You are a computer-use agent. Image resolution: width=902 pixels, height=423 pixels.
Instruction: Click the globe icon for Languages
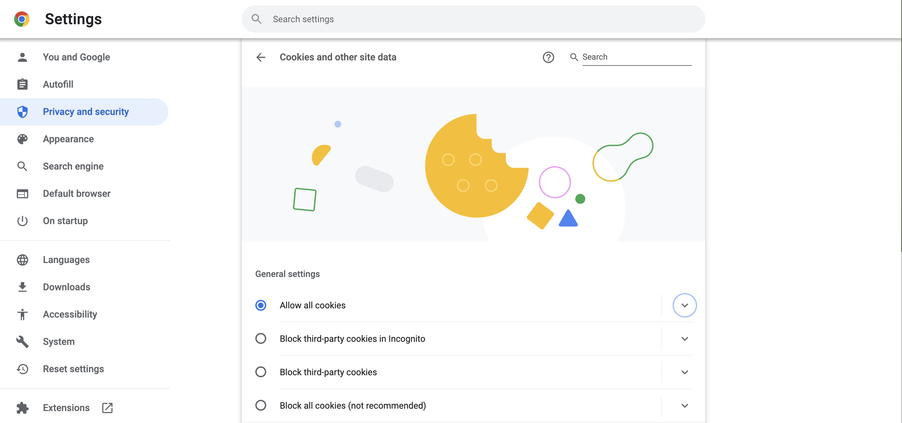click(22, 260)
